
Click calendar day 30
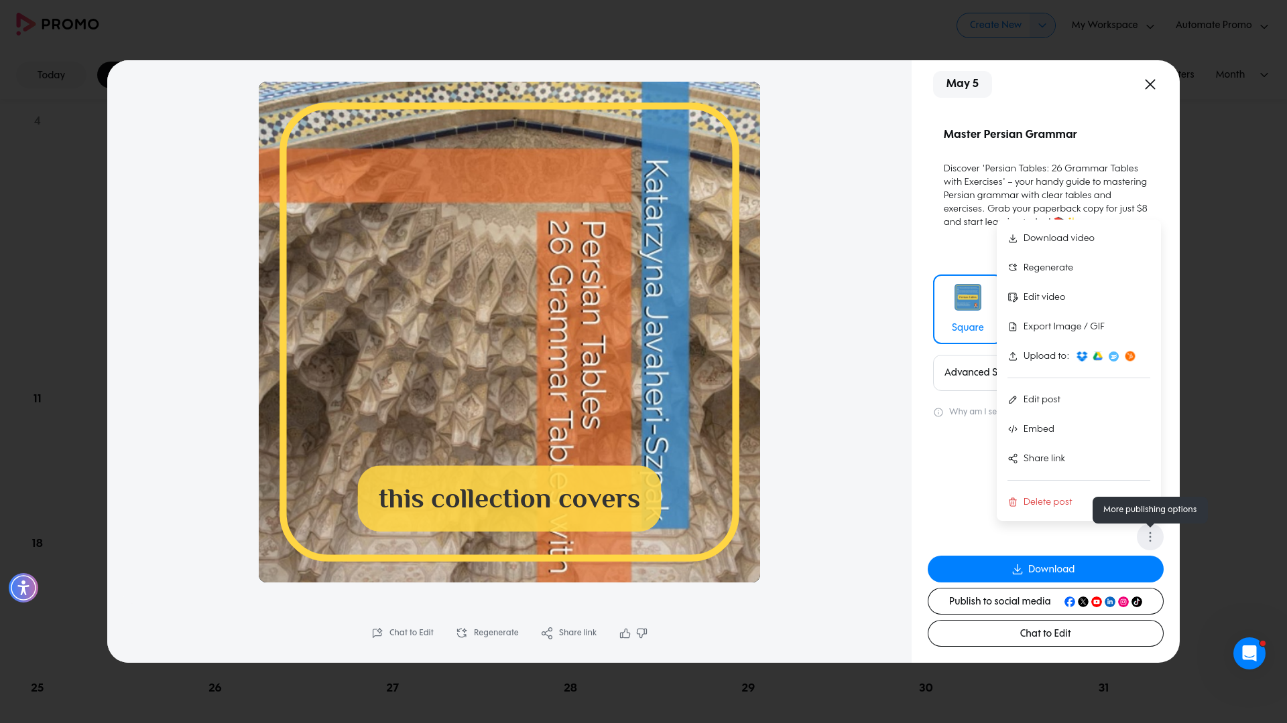pos(926,688)
